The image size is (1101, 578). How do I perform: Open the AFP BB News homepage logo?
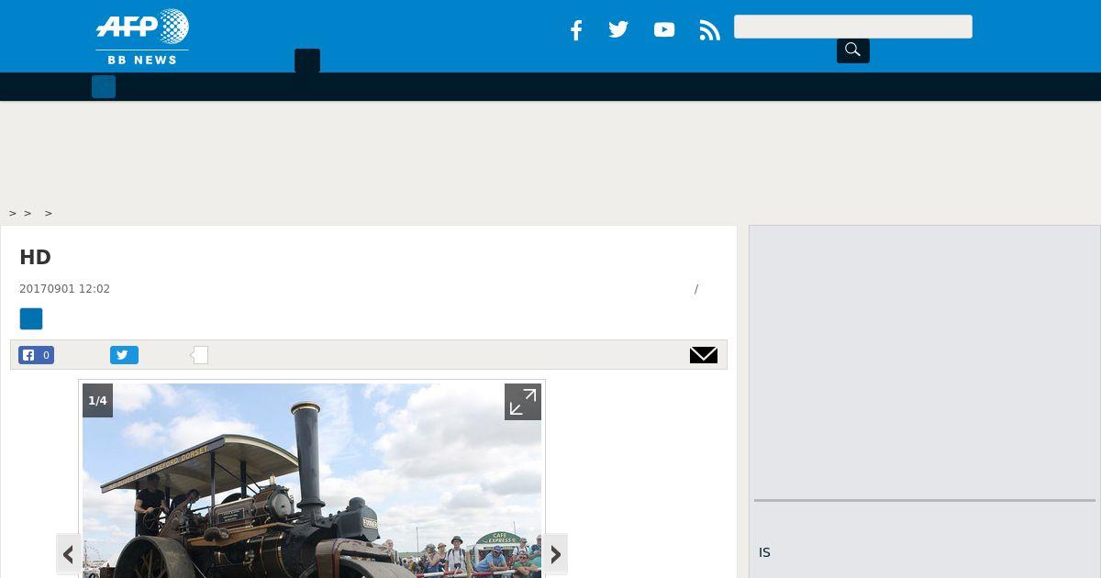[x=142, y=37]
